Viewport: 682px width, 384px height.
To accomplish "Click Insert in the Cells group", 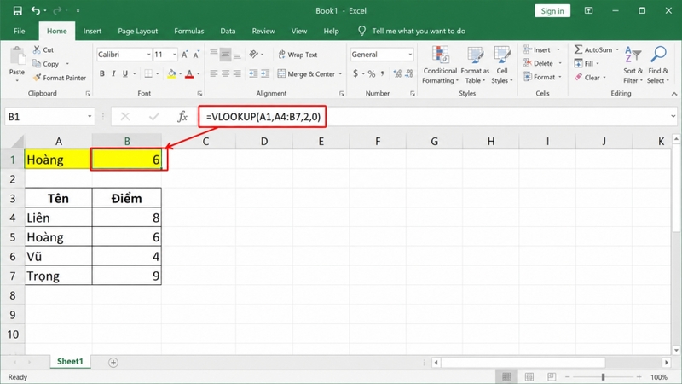I will pos(542,50).
